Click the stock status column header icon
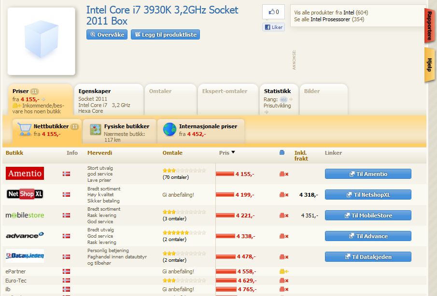This screenshot has width=437, height=296. click(282, 152)
